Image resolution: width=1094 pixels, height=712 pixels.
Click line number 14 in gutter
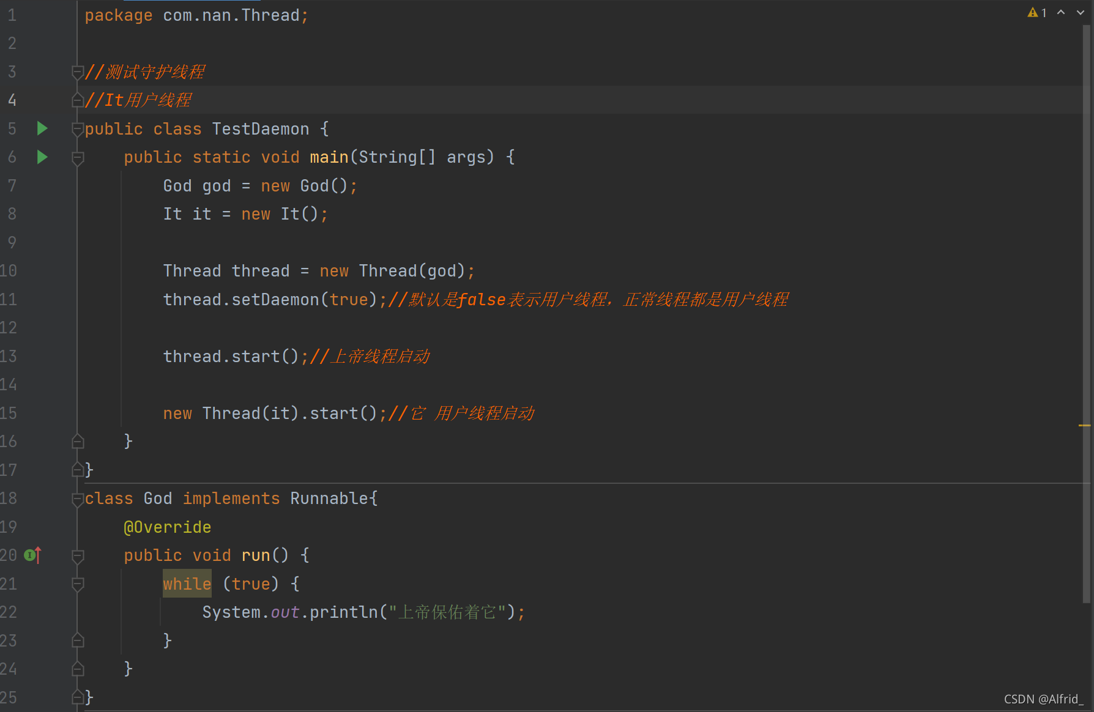tap(9, 385)
